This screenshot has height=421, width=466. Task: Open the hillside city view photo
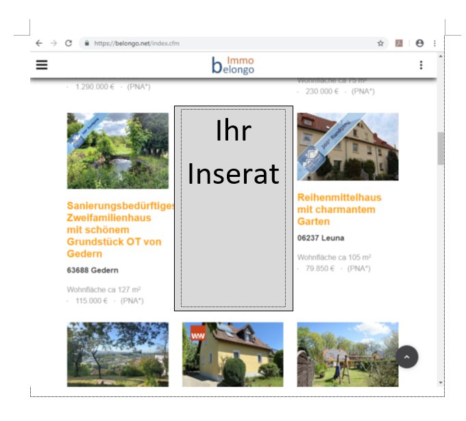click(118, 354)
